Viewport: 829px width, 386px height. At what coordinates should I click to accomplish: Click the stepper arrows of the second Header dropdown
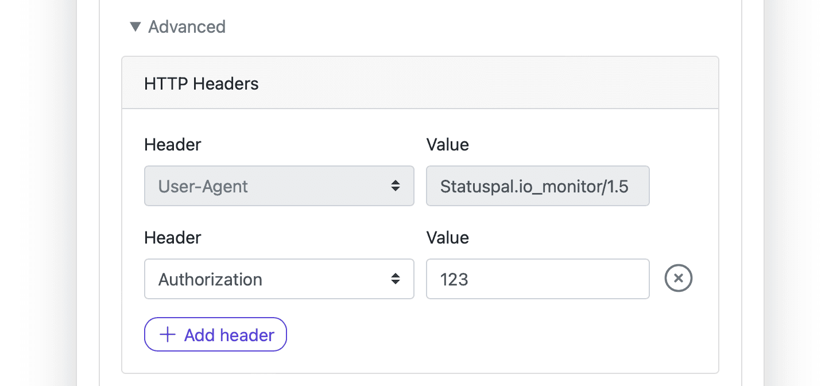tap(396, 279)
